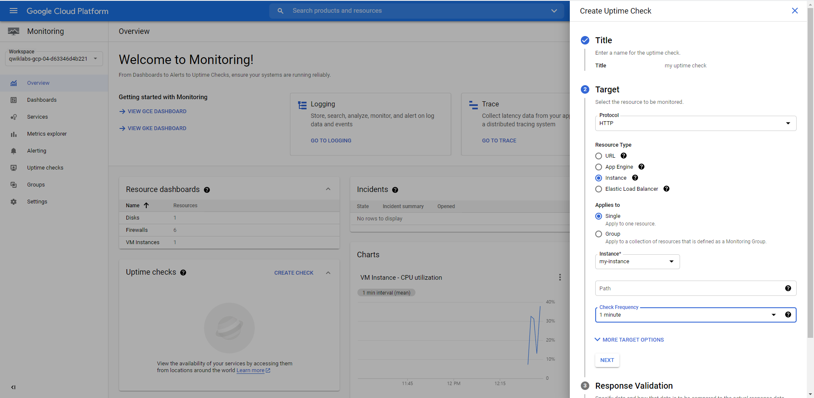This screenshot has height=398, width=814.
Task: Click help icon next to Instance option
Action: point(635,178)
